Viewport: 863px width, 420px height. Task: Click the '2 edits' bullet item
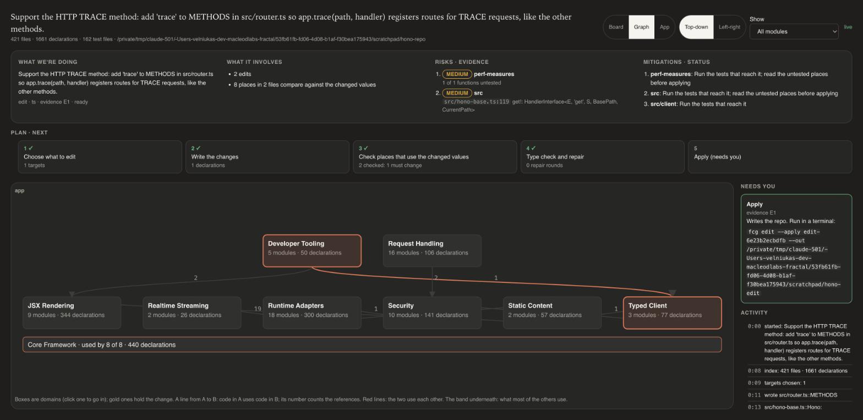242,74
